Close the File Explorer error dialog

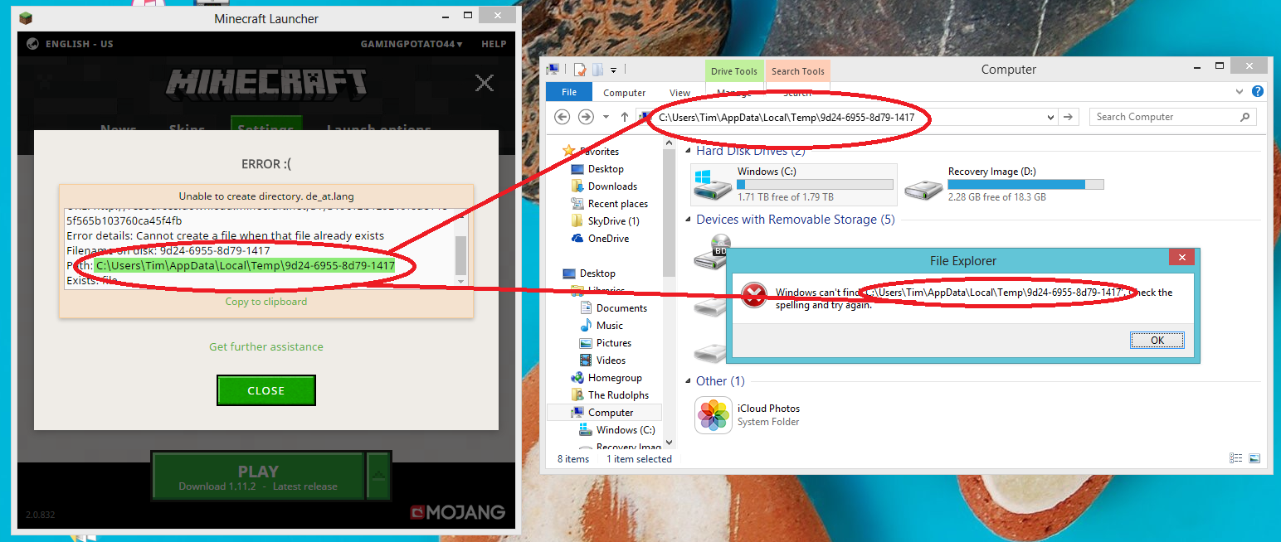[x=1181, y=259]
